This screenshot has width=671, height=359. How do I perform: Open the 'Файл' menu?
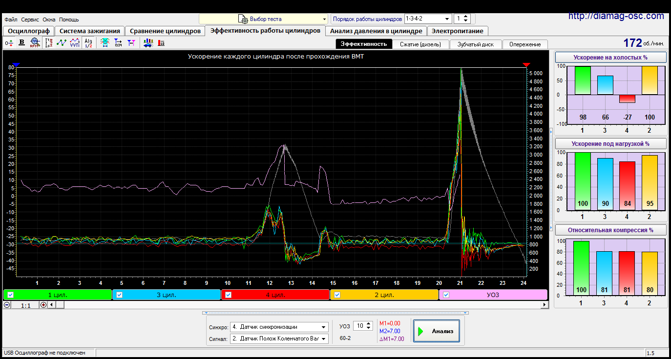[x=11, y=20]
